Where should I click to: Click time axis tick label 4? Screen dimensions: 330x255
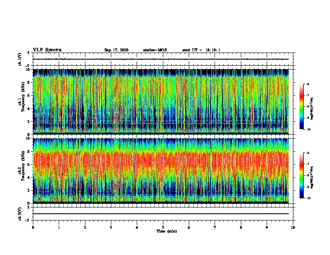[137, 227]
